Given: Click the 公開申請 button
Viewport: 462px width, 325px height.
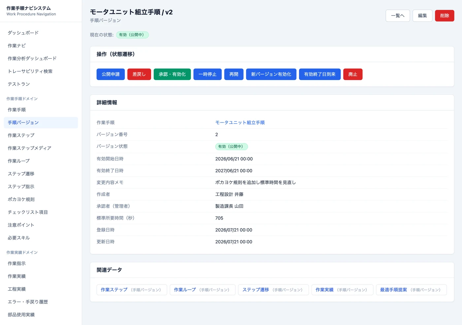Looking at the screenshot, I should pyautogui.click(x=111, y=74).
